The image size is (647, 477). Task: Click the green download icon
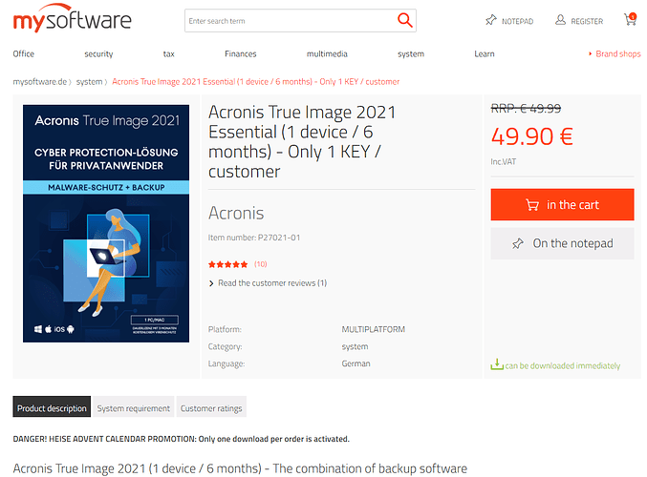click(x=497, y=364)
